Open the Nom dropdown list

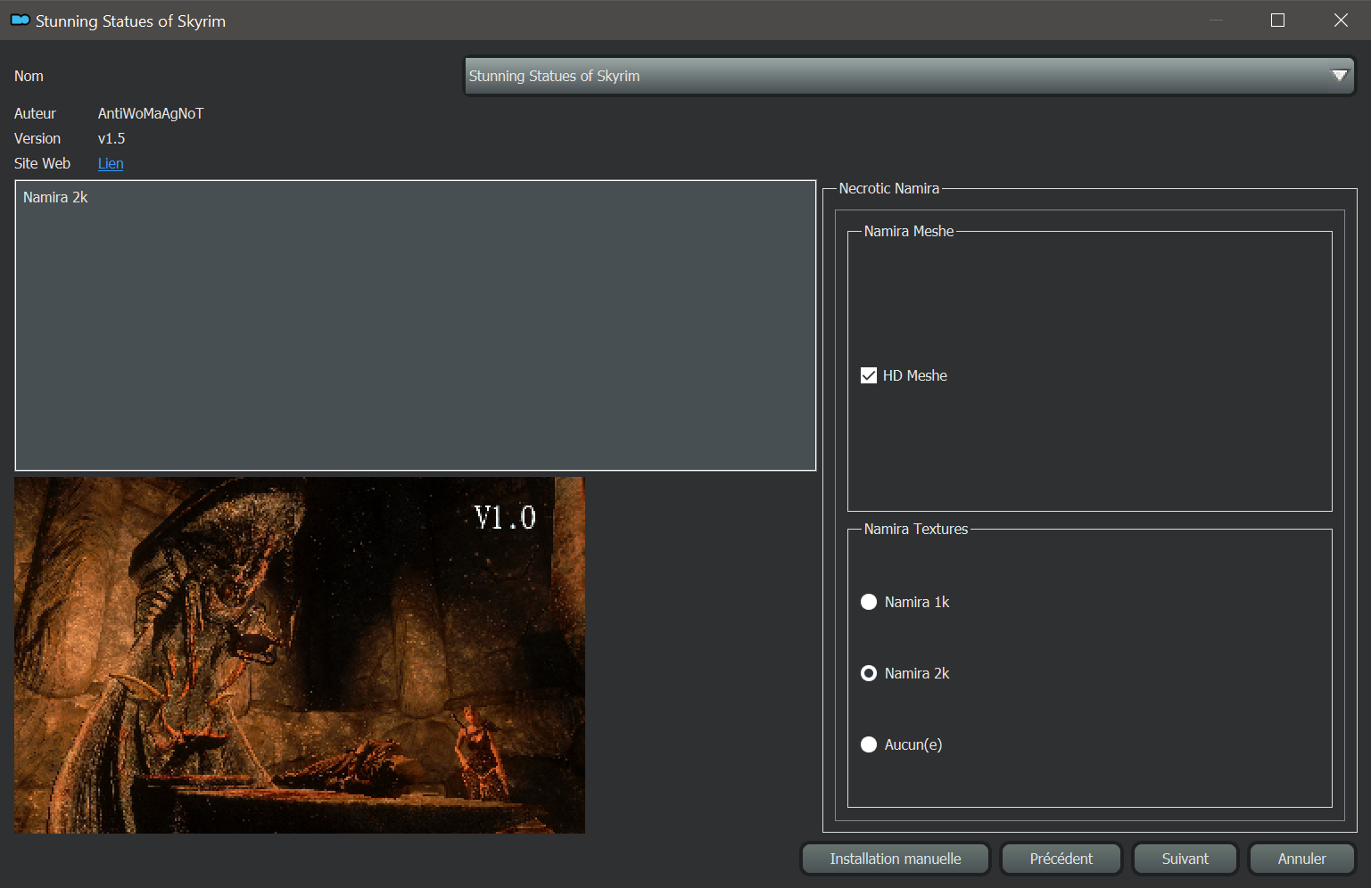coord(910,76)
